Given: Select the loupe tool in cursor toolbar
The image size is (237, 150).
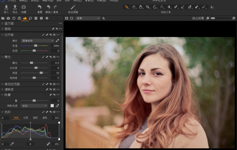Looking at the screenshot, I should coord(140,7).
